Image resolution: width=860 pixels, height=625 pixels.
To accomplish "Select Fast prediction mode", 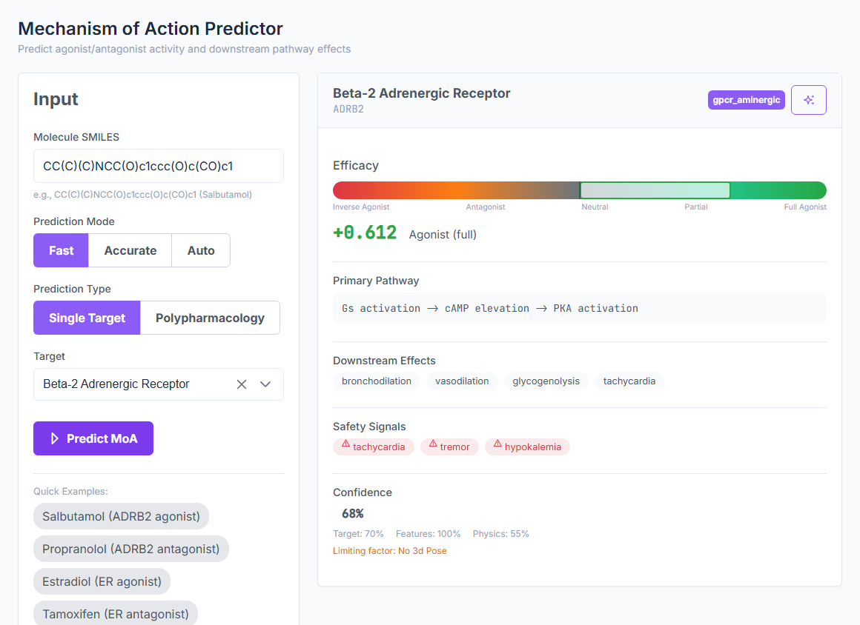I will click(x=61, y=250).
